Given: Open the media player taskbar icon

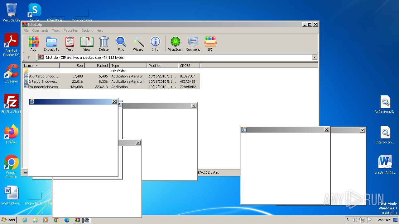Looking at the screenshot, I should 46,220.
